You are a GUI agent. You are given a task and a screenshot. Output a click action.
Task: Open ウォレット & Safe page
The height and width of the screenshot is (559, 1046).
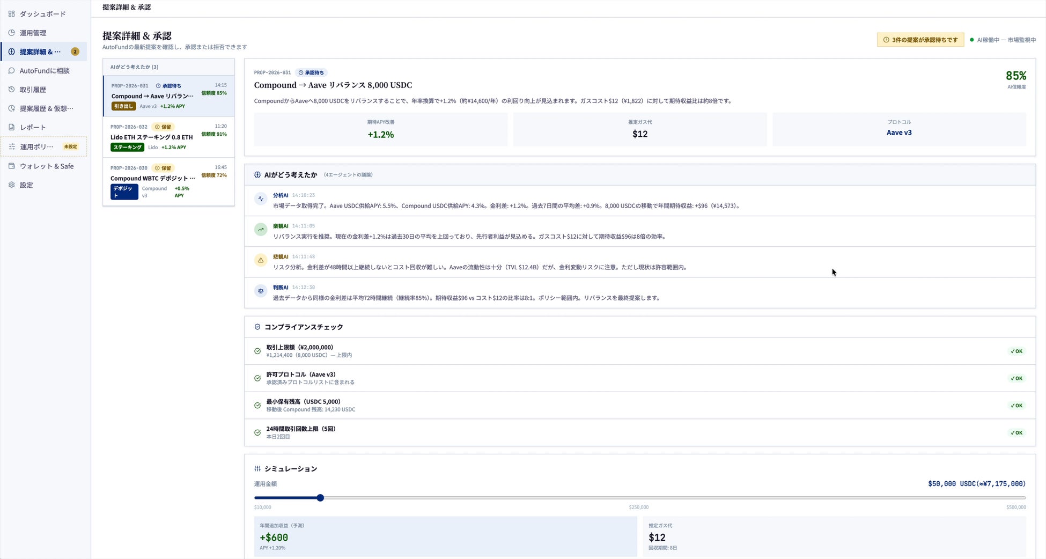click(x=43, y=166)
